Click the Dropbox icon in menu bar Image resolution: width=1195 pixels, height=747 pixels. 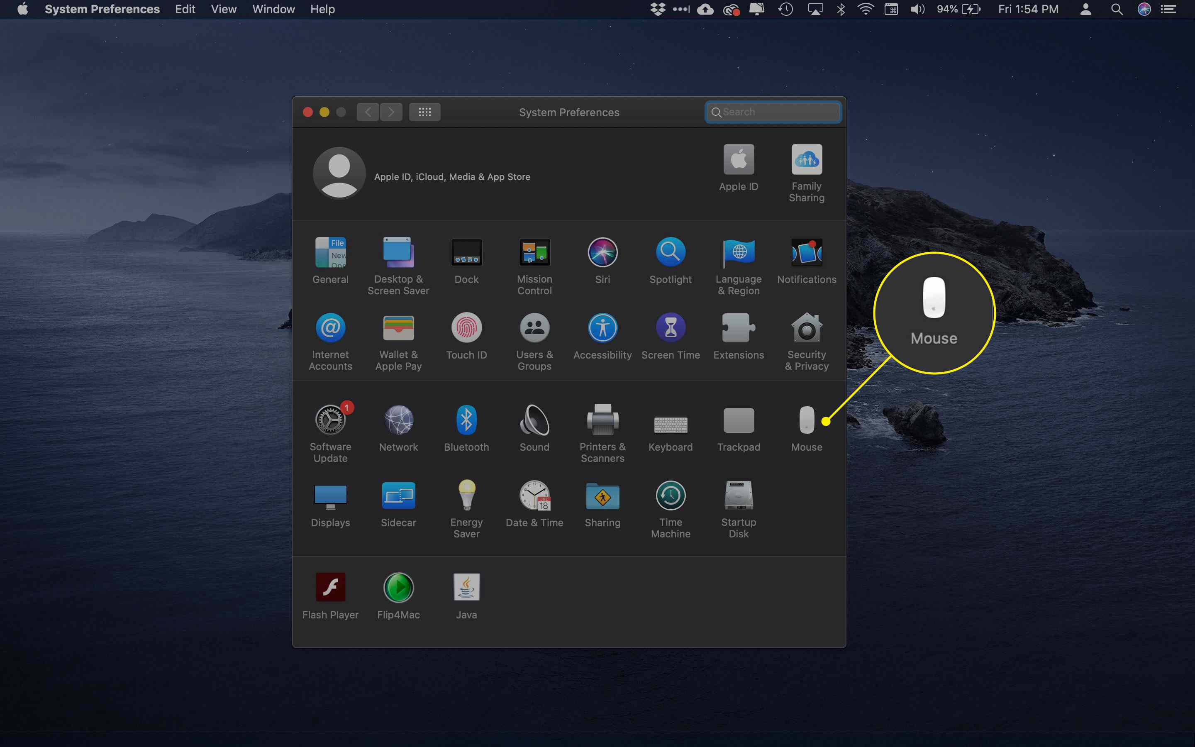click(x=658, y=10)
